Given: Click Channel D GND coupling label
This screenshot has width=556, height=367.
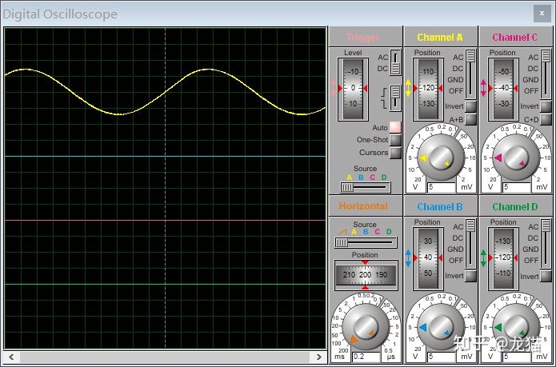Looking at the screenshot, I should tap(530, 249).
